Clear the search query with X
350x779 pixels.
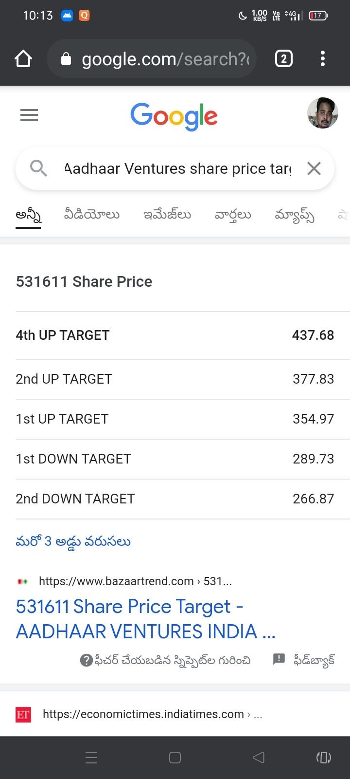click(x=314, y=168)
